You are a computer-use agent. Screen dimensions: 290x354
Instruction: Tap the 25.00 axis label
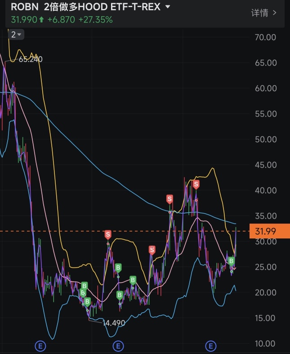click(x=266, y=267)
